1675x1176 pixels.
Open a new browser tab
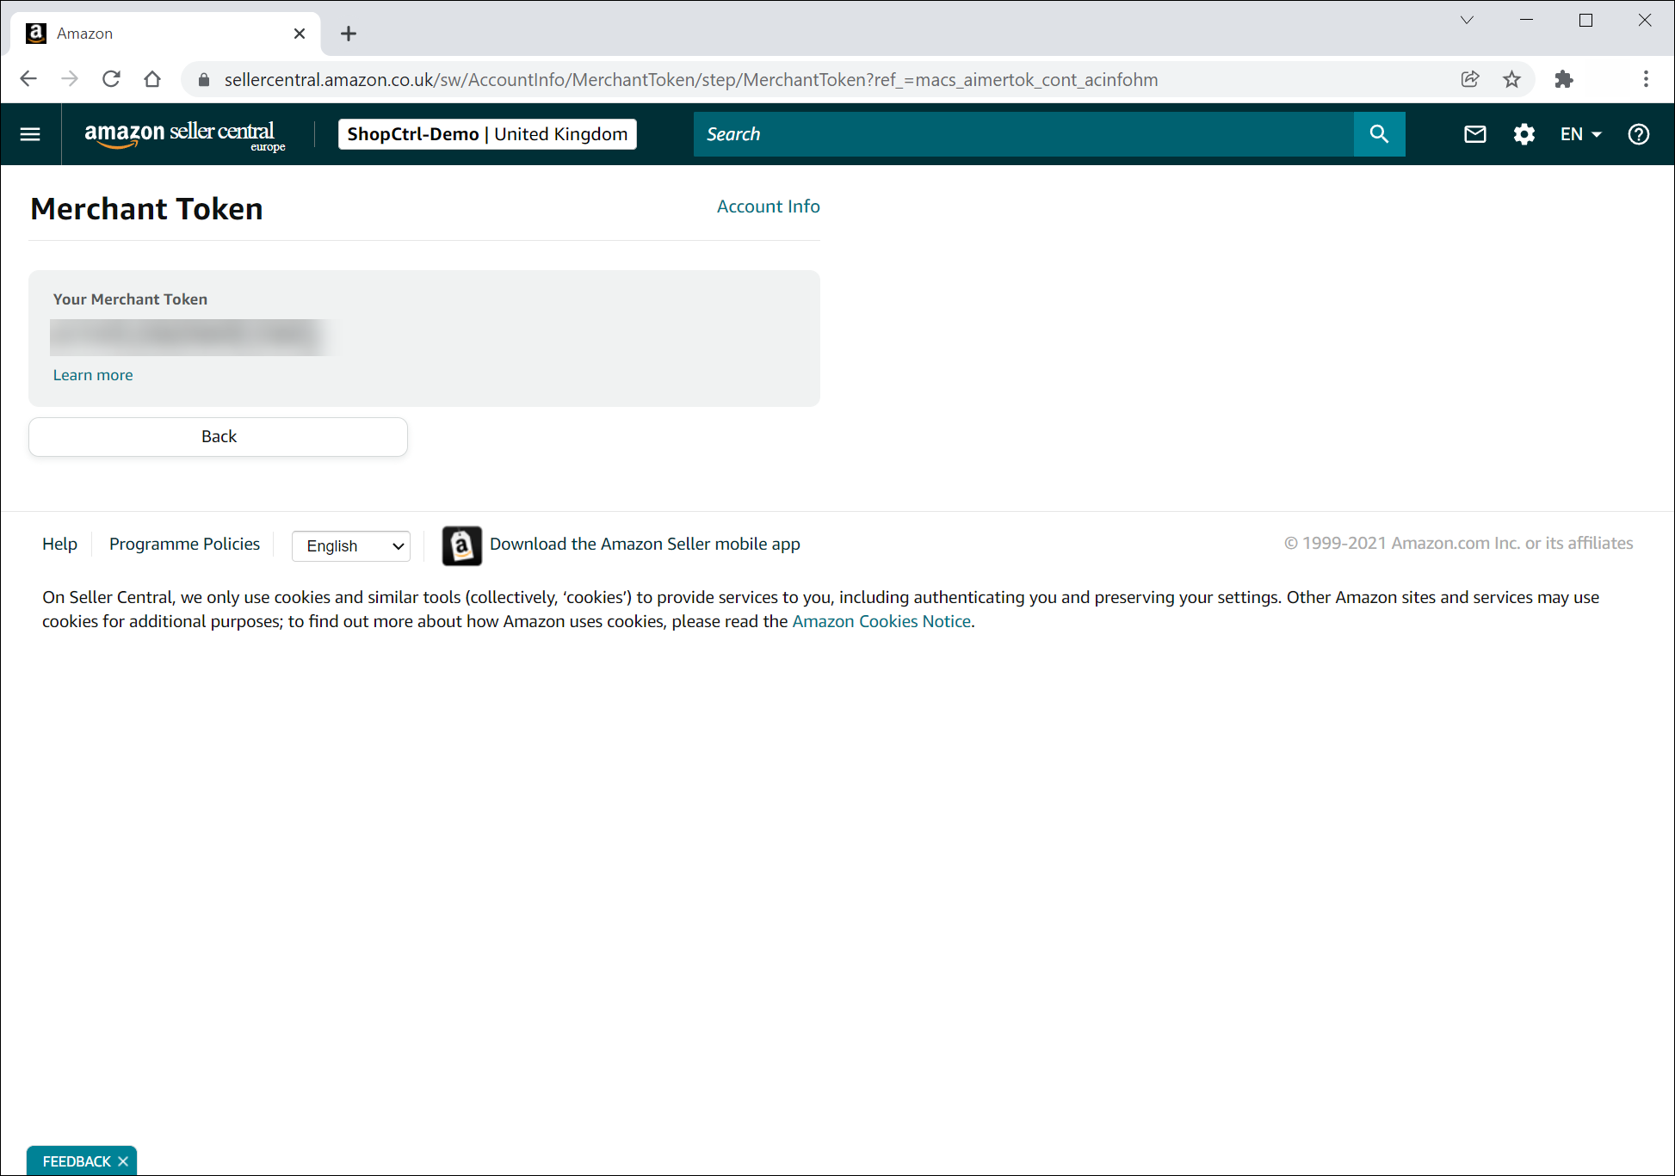pyautogui.click(x=348, y=34)
